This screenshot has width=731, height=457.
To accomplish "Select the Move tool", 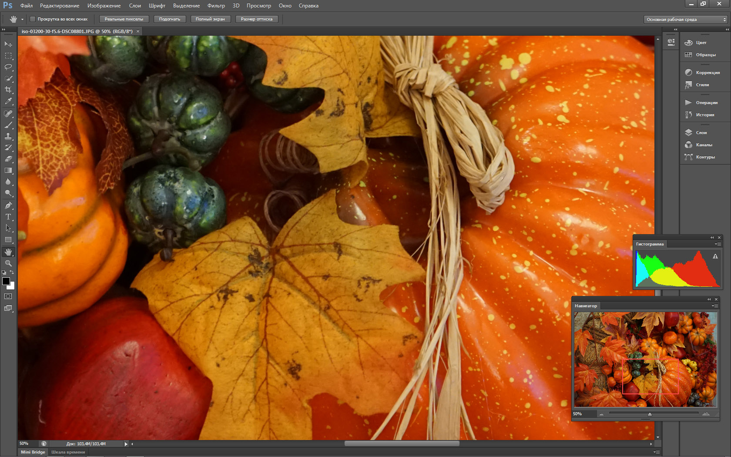I will point(8,44).
